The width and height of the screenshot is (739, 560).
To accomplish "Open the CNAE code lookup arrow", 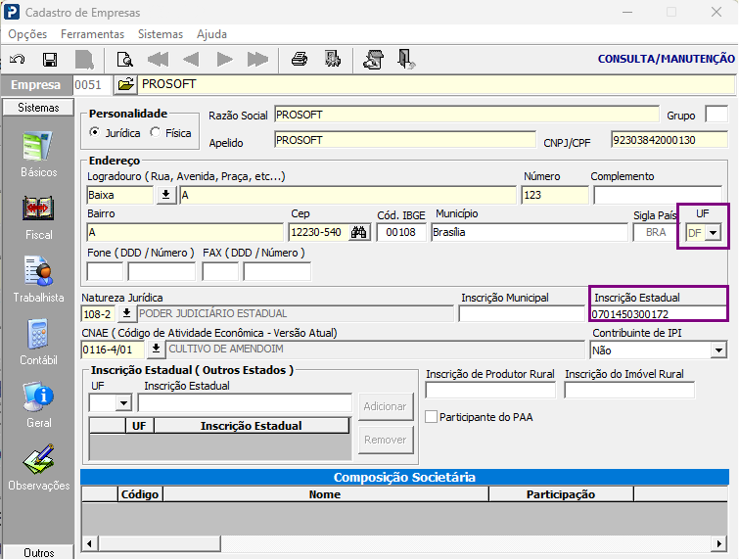I will point(156,350).
